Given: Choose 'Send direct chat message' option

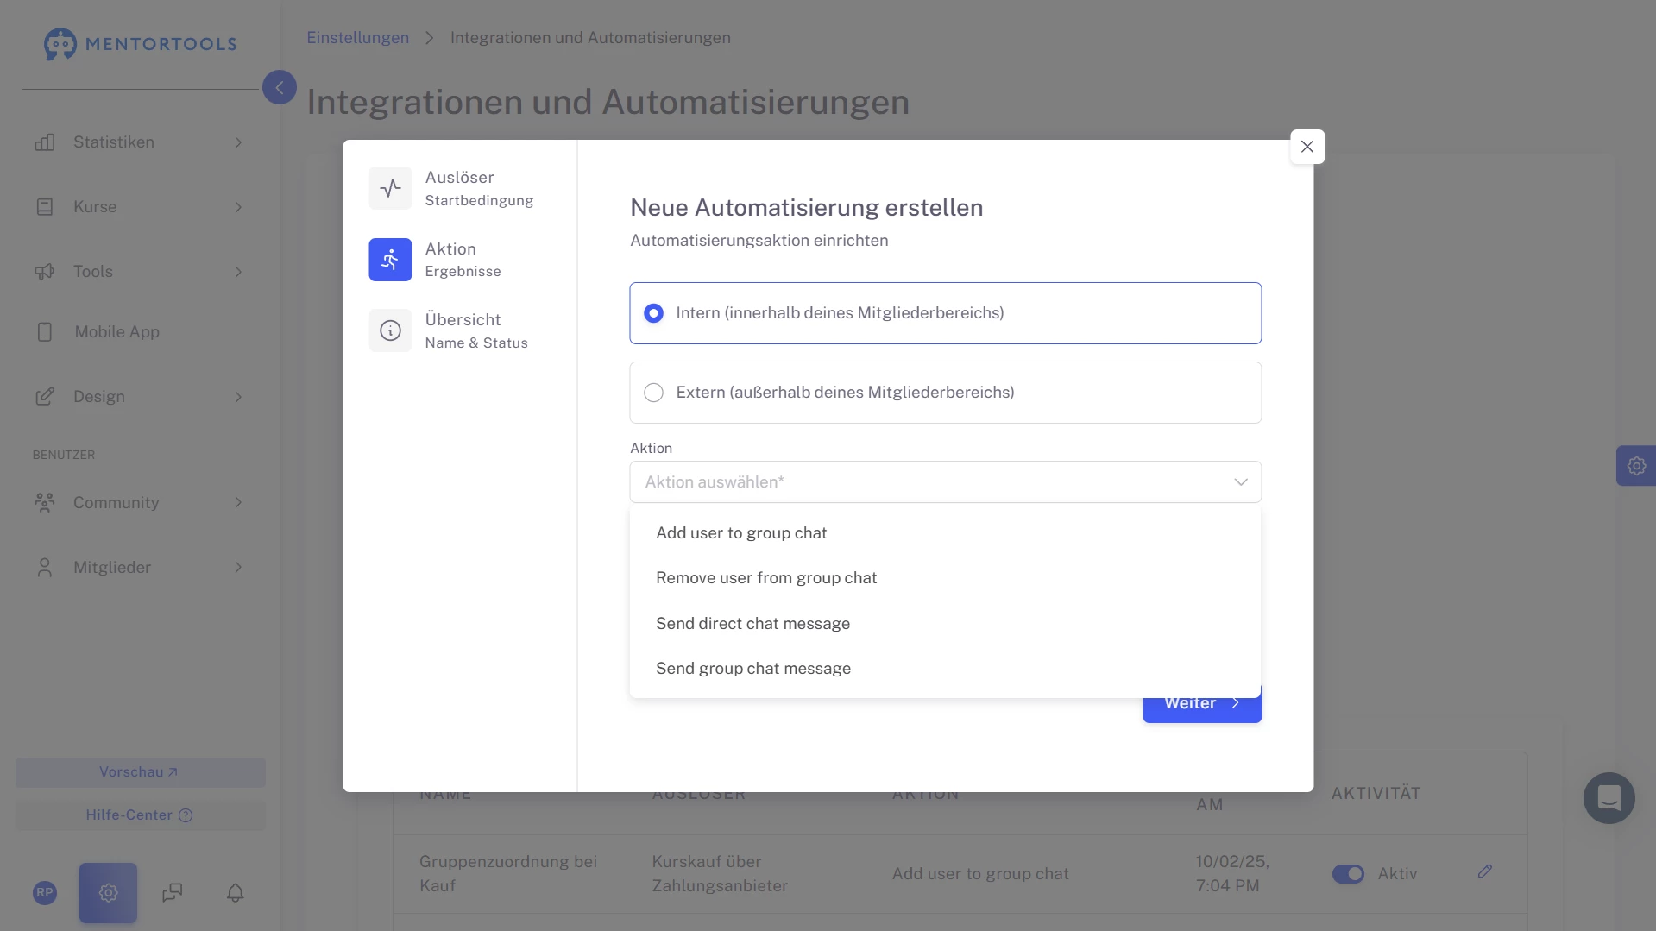Looking at the screenshot, I should [x=752, y=624].
